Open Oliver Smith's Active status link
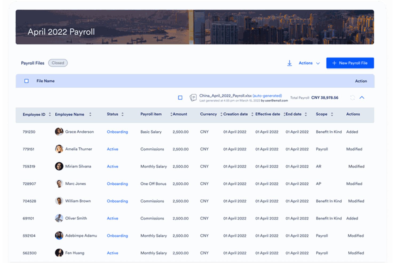395x263 pixels. (x=113, y=219)
